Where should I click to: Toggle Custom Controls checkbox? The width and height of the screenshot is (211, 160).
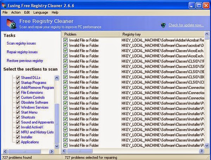pyautogui.click(x=18, y=97)
